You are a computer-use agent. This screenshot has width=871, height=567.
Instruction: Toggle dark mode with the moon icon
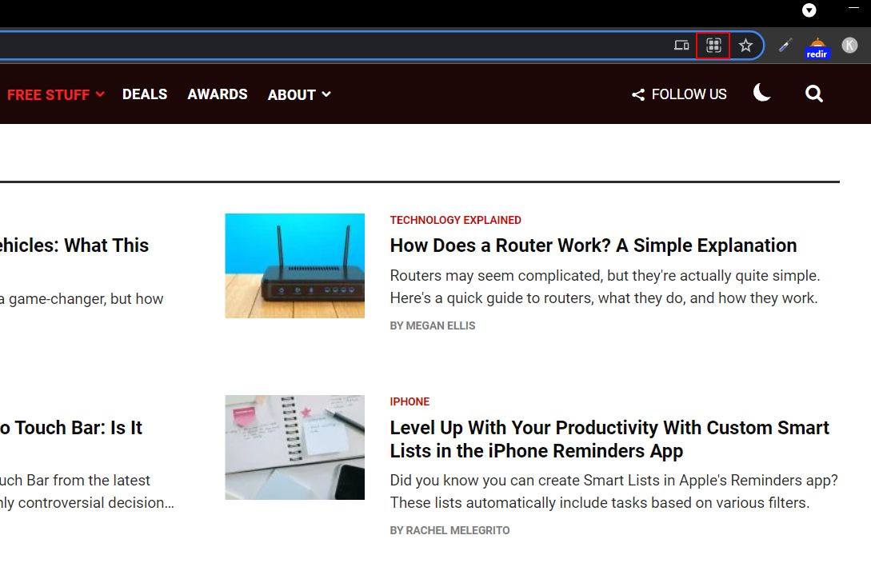tap(761, 93)
